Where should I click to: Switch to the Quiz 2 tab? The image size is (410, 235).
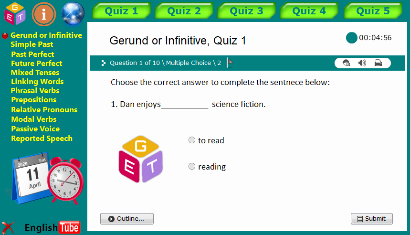pos(184,11)
